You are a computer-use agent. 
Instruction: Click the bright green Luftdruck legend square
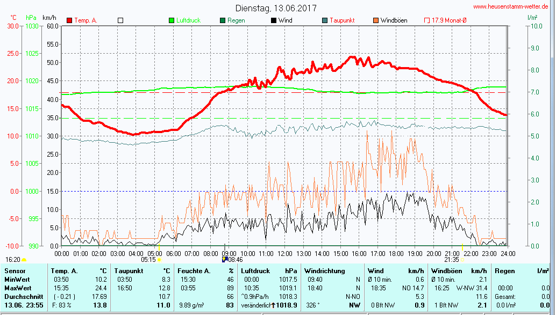pyautogui.click(x=172, y=20)
